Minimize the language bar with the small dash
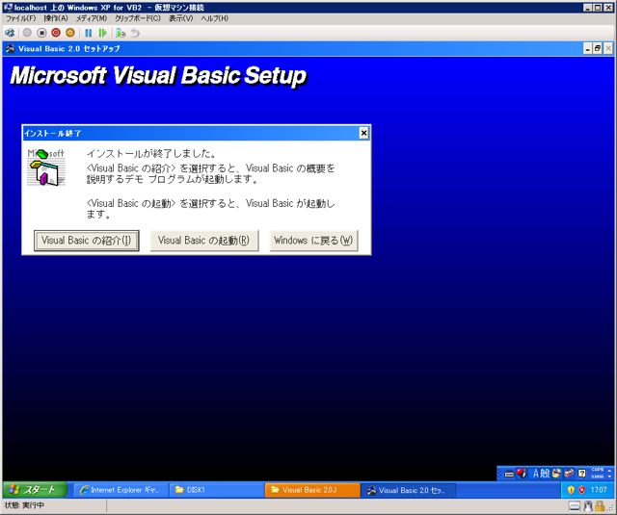This screenshot has width=617, height=515. tap(610, 471)
